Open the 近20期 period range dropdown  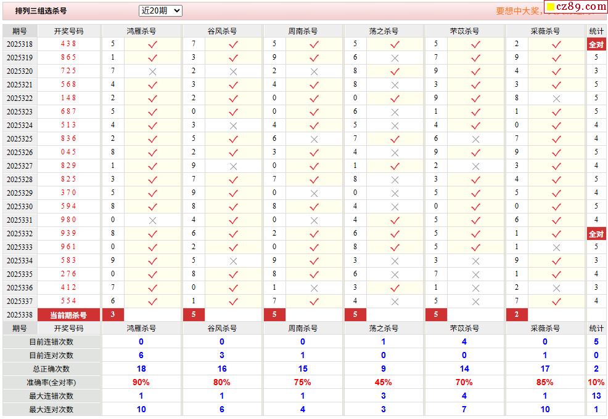[x=160, y=11]
